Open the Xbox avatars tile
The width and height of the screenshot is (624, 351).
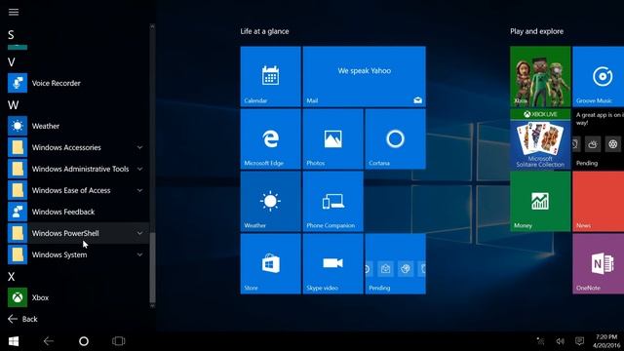pyautogui.click(x=540, y=76)
